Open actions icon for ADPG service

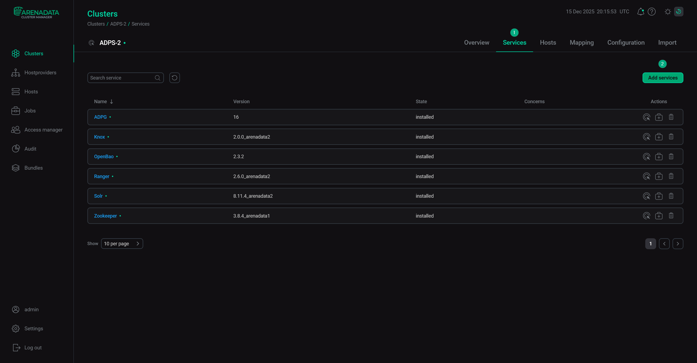point(646,117)
